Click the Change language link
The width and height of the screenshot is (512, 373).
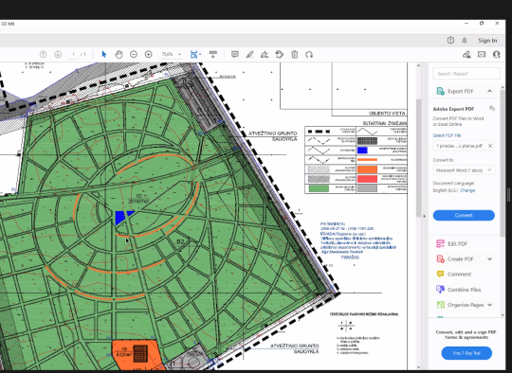[x=467, y=190]
